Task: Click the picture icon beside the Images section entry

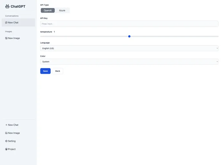Action: click(6, 38)
